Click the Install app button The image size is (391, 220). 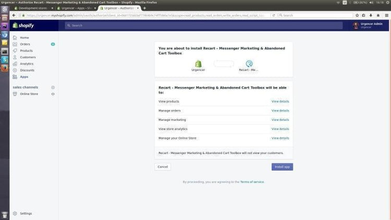point(282,167)
